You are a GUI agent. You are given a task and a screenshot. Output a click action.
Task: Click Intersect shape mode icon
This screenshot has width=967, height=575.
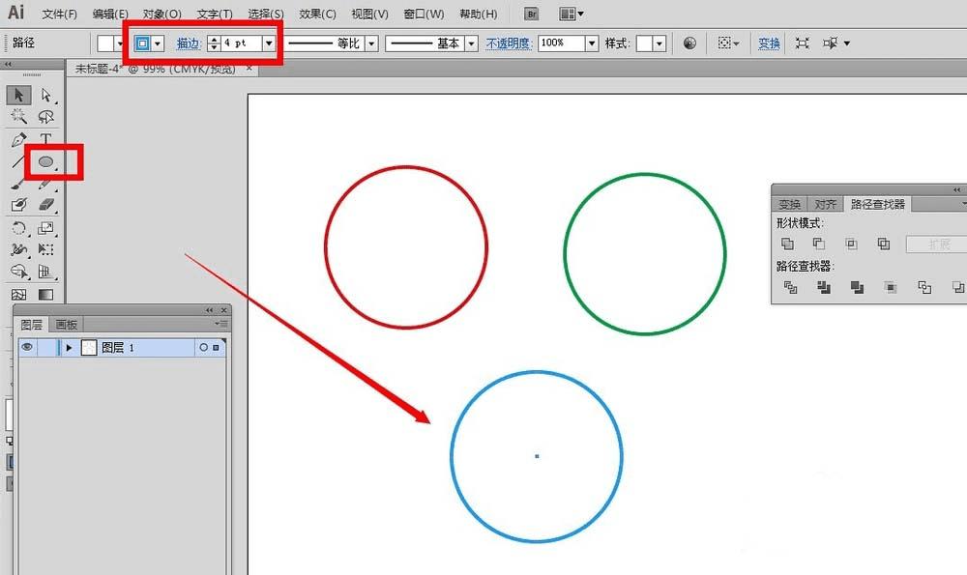851,244
